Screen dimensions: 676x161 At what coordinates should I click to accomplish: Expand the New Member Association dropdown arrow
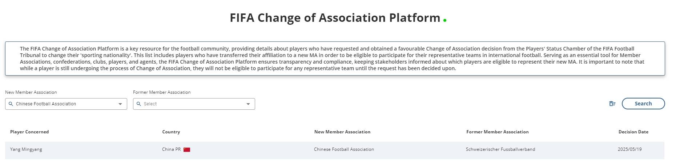(120, 104)
